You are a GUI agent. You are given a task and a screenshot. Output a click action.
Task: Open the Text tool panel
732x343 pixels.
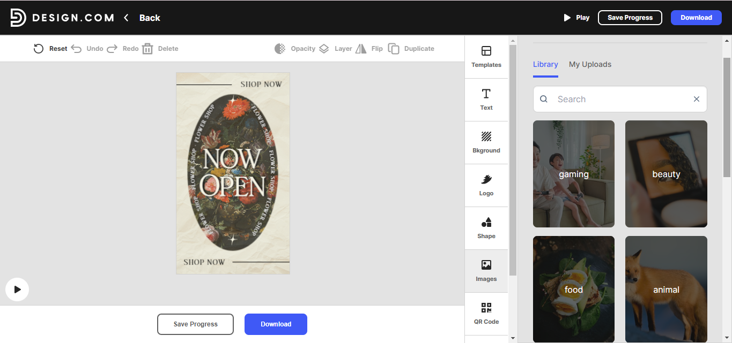click(486, 100)
